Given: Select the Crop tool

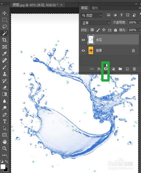Looking at the screenshot, I should pos(4,40).
